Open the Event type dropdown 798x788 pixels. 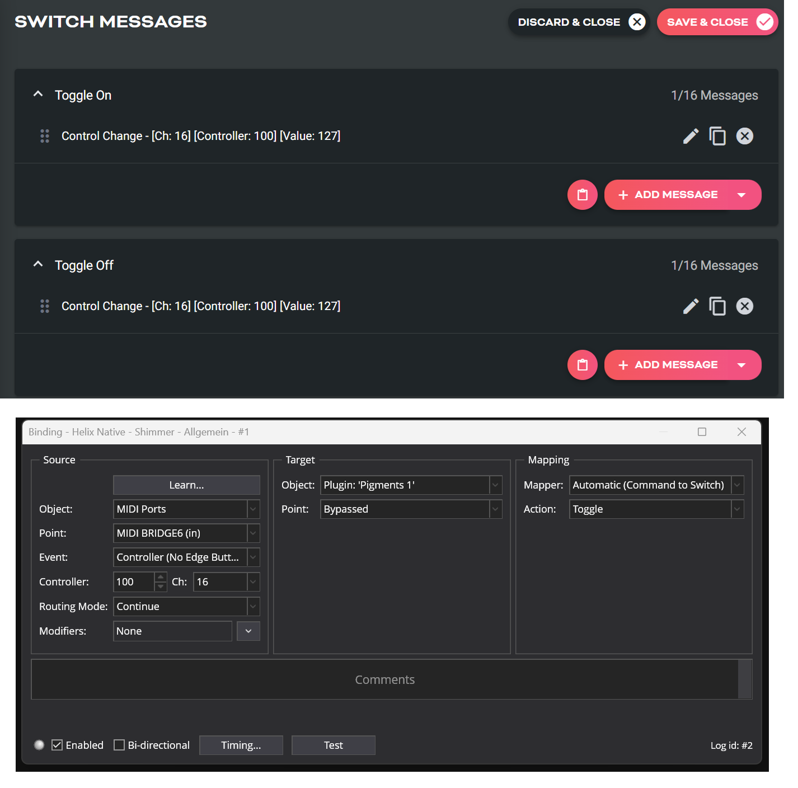pyautogui.click(x=253, y=557)
